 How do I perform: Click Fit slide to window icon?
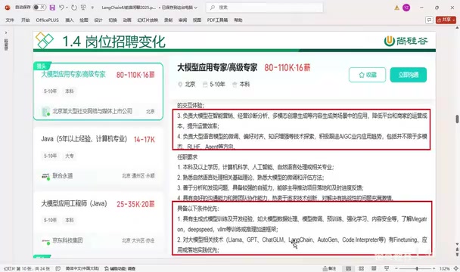(456, 268)
